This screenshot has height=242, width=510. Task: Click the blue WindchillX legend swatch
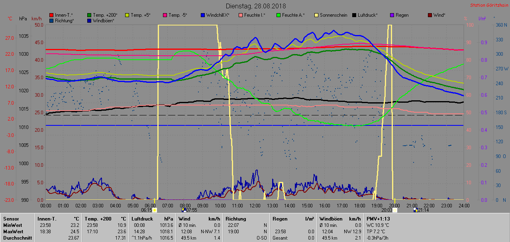203,15
